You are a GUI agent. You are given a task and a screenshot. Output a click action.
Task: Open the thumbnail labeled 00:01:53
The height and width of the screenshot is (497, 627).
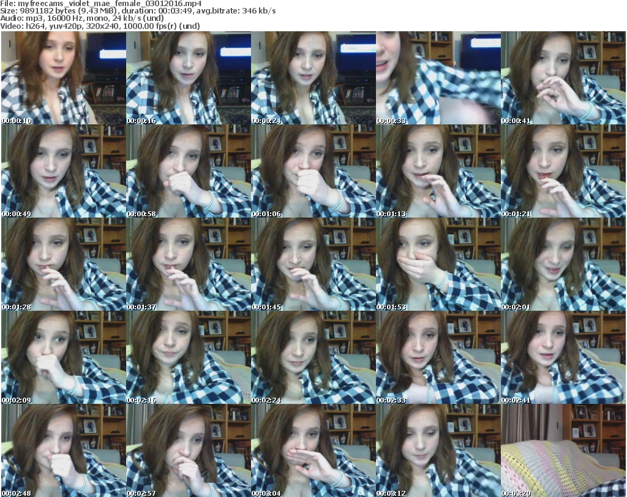tap(438, 264)
